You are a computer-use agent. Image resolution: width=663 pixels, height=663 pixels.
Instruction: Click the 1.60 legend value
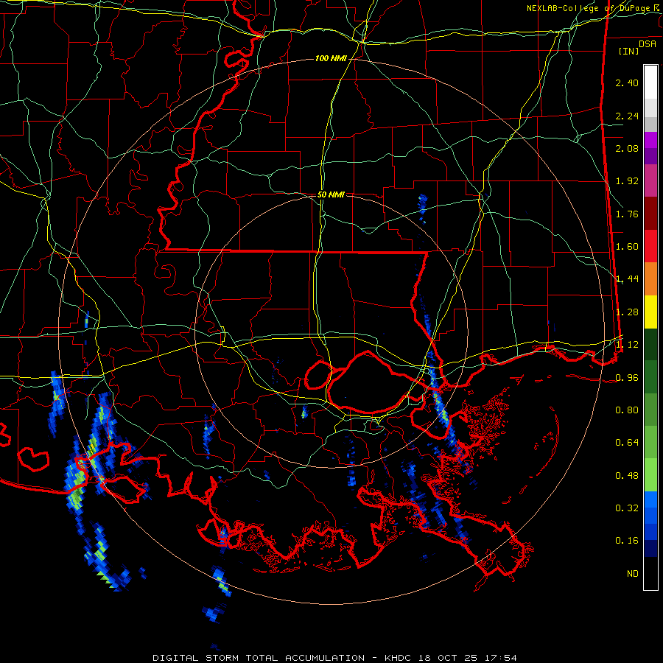point(627,247)
